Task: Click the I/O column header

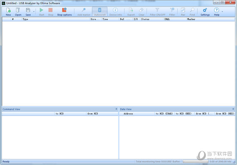Action: pos(136,19)
